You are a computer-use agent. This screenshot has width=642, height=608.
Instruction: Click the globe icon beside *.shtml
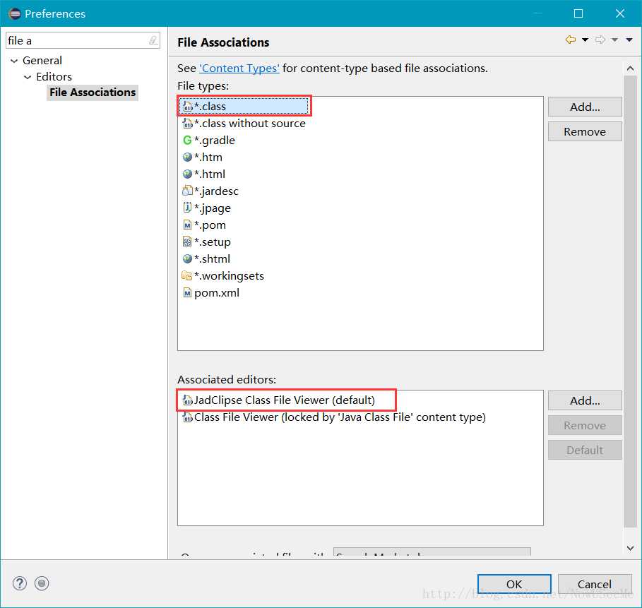188,258
